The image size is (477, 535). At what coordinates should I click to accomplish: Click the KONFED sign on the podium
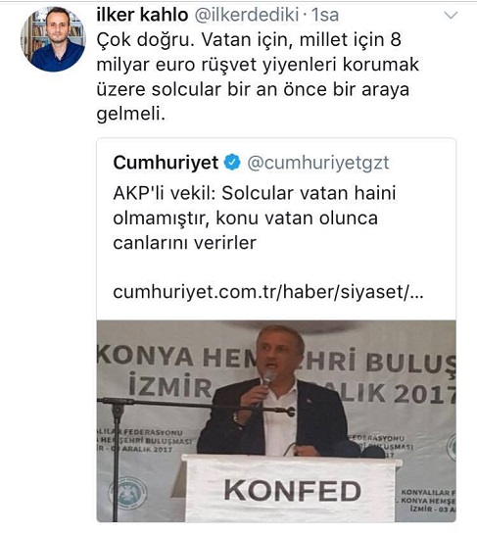tap(292, 491)
